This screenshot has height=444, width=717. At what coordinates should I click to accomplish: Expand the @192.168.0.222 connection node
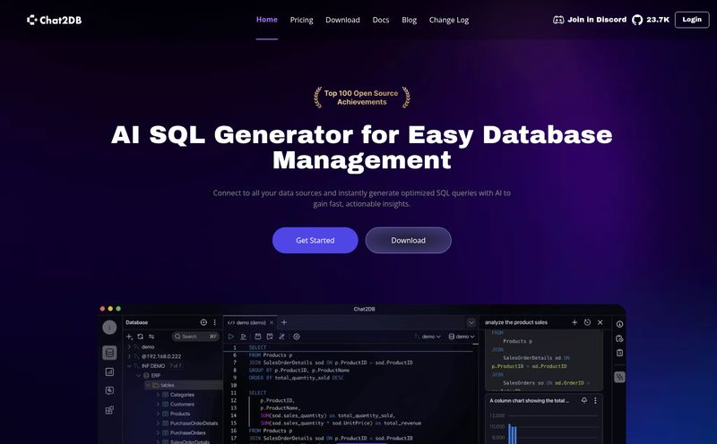[x=129, y=356]
